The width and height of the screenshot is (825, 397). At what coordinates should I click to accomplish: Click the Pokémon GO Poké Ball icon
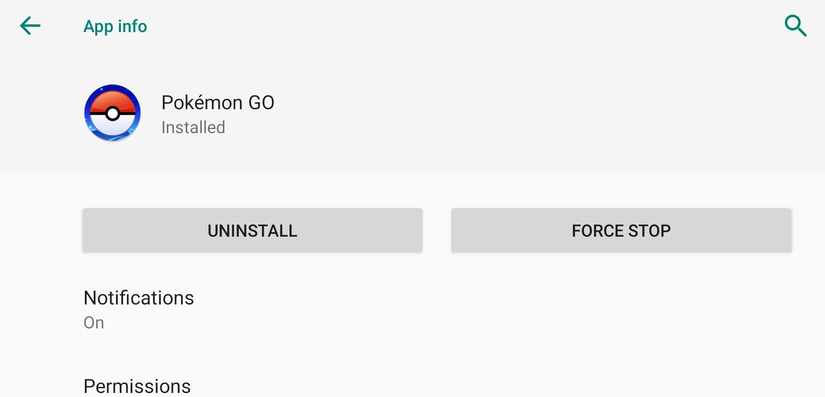click(x=112, y=113)
